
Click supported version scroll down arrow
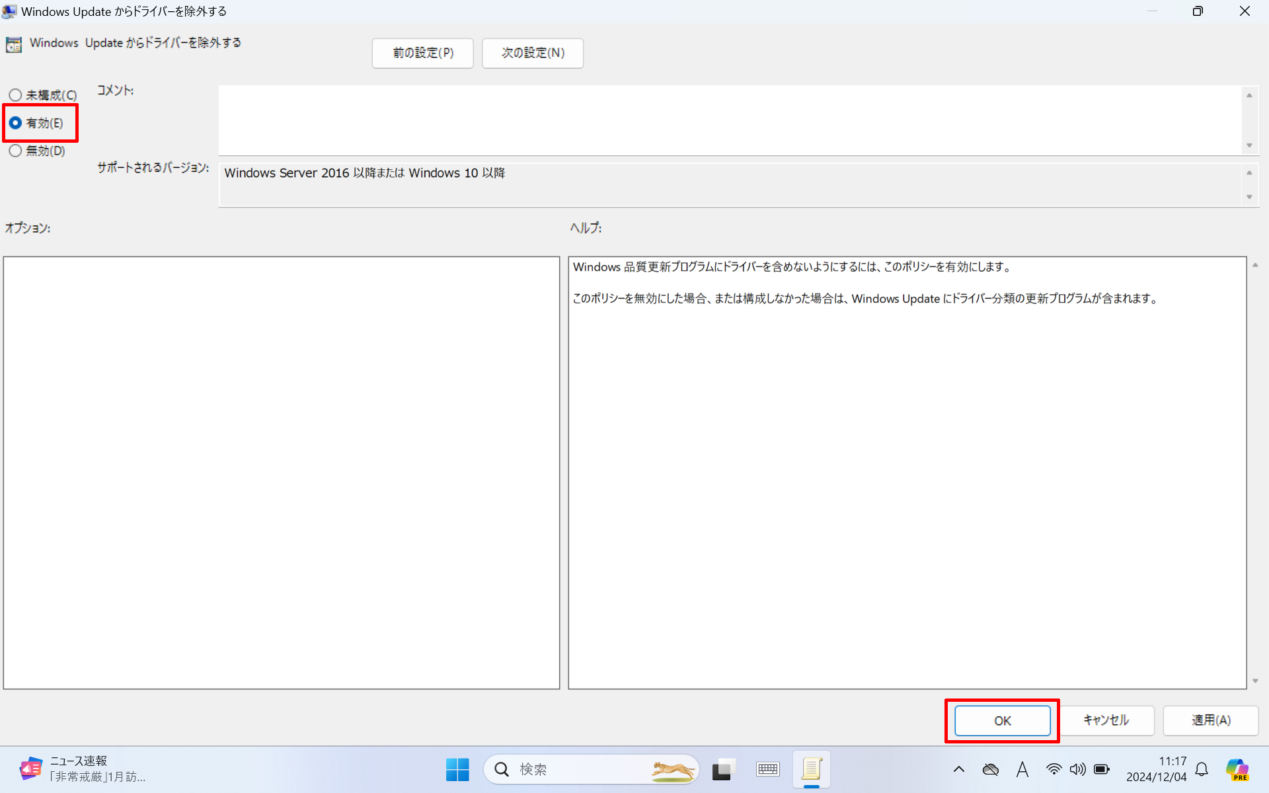(1249, 197)
